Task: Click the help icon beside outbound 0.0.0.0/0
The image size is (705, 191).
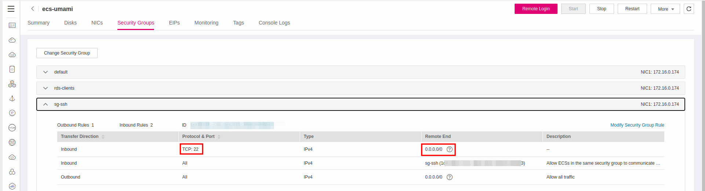Action: (x=449, y=177)
